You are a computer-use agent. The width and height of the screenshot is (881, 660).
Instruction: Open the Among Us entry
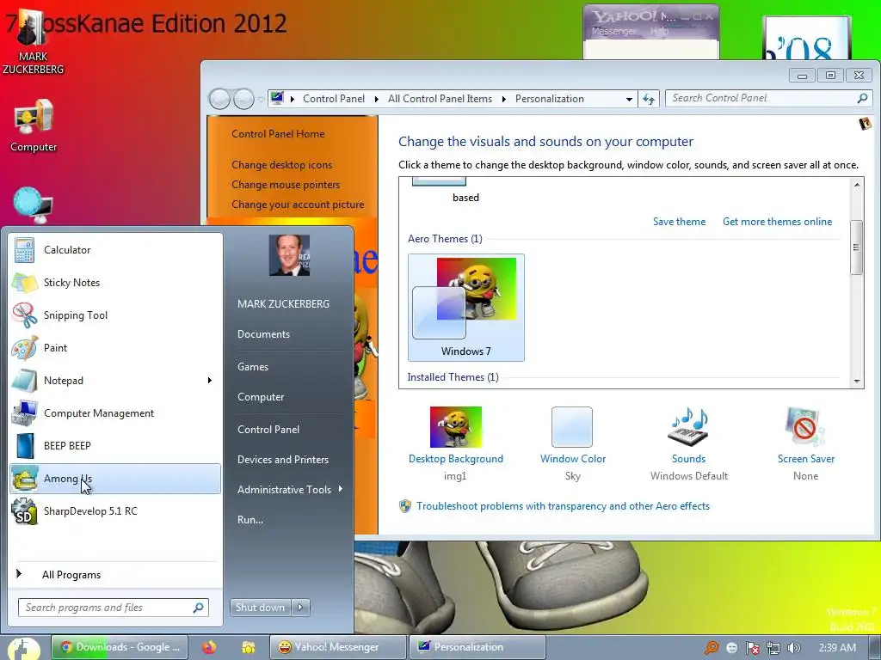(x=116, y=478)
